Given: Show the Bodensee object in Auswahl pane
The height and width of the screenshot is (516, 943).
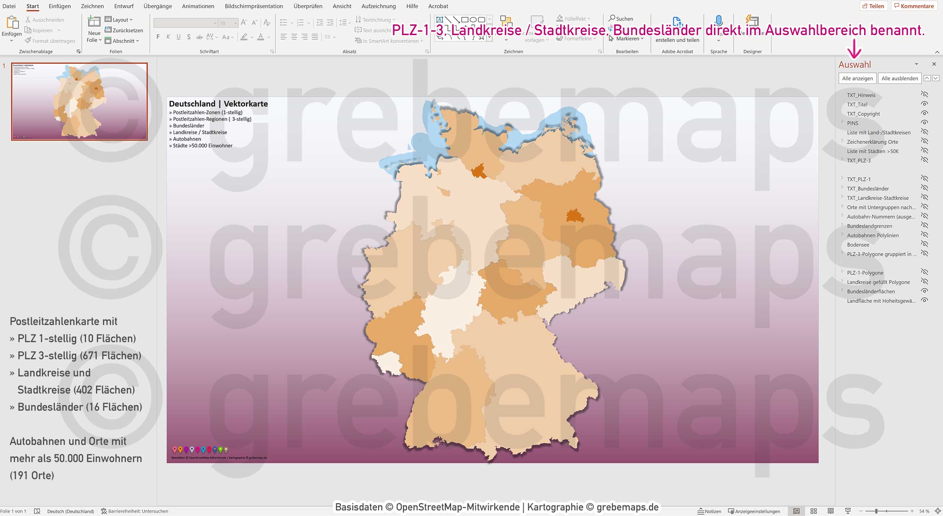Looking at the screenshot, I should coord(925,244).
